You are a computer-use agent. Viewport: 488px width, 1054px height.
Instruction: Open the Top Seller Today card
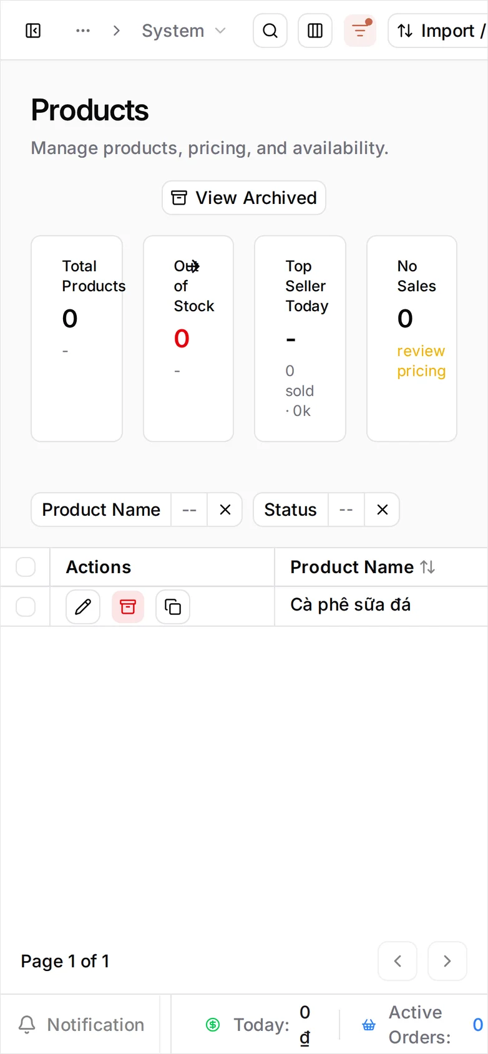point(300,339)
